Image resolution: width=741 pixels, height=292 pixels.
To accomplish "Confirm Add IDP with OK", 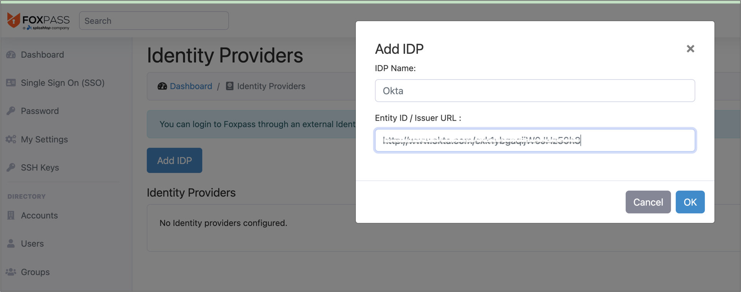I will tap(690, 202).
